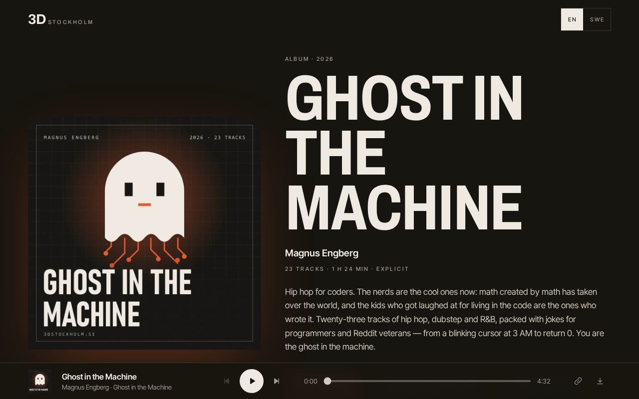Skip to the previous track

coord(227,381)
